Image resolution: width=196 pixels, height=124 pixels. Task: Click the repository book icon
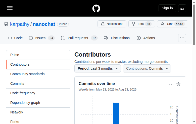(x=6, y=24)
